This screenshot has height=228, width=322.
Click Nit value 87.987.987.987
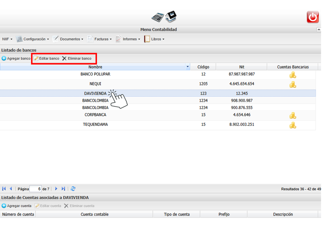tap(242, 74)
